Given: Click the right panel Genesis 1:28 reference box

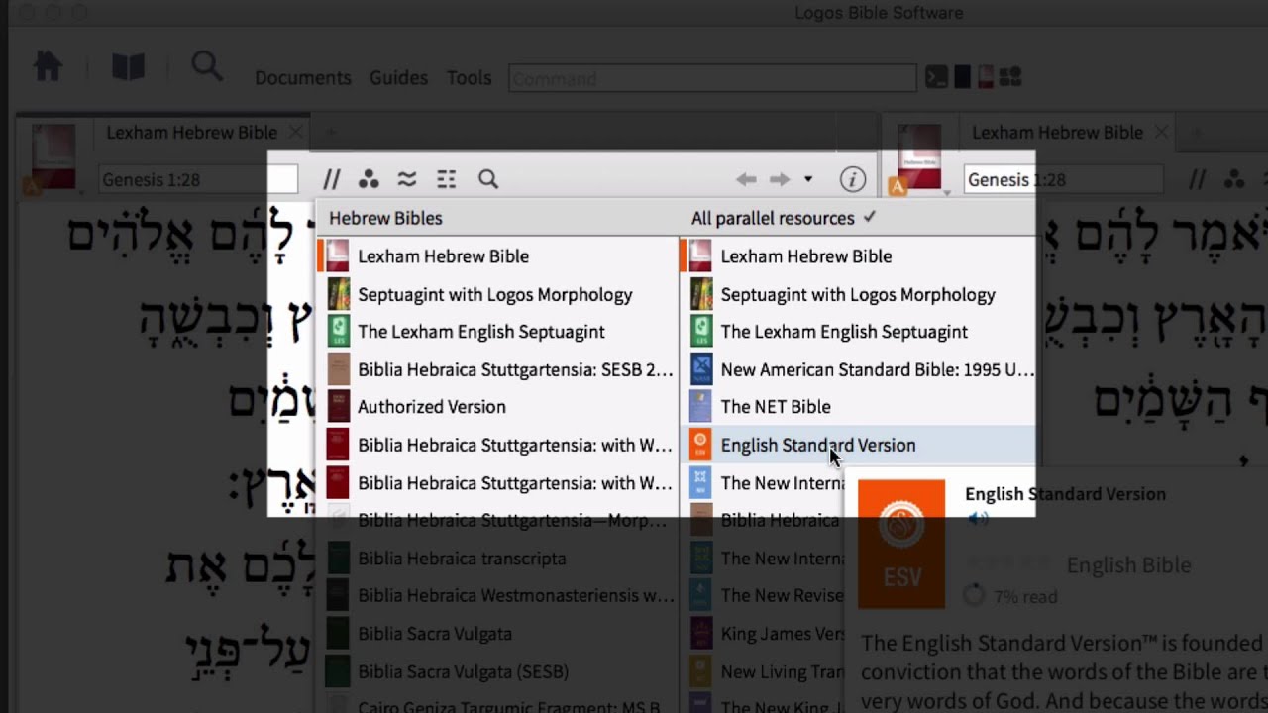Looking at the screenshot, I should click(x=1063, y=179).
